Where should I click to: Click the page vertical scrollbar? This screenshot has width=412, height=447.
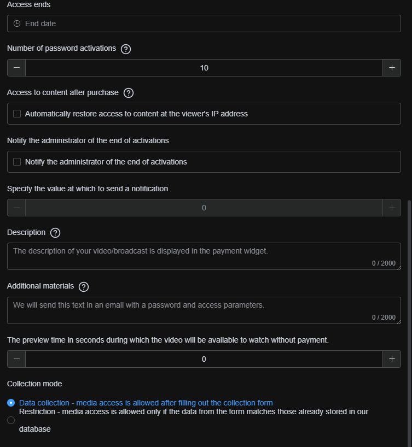[409, 322]
